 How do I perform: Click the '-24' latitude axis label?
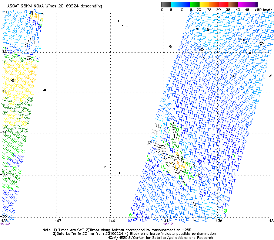click(3, 92)
